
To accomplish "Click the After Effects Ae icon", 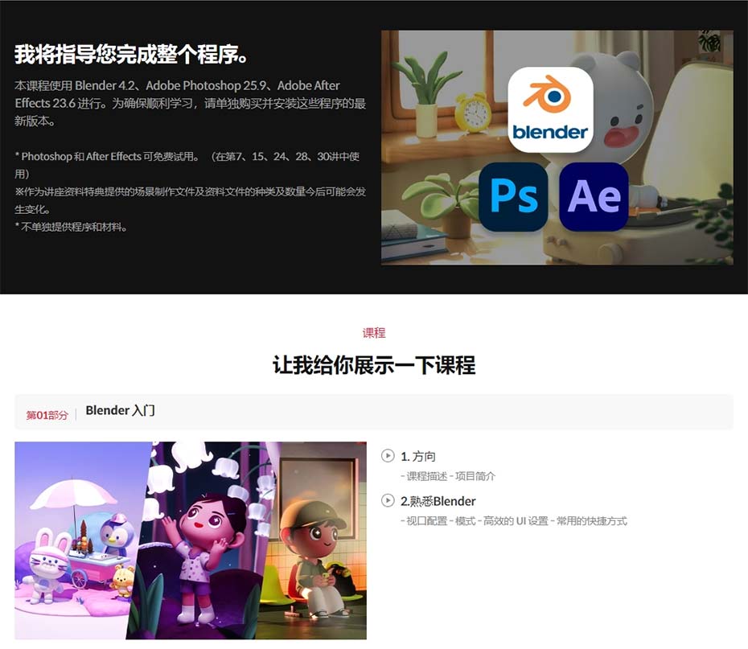I will pos(594,196).
